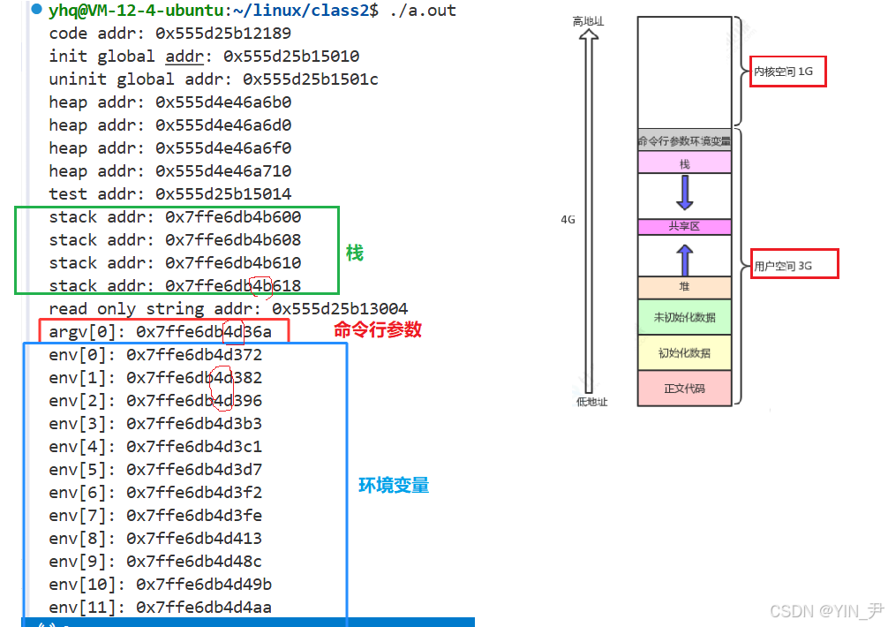
Task: Click the test addr 0x555d25b15014 line
Action: coord(169,193)
